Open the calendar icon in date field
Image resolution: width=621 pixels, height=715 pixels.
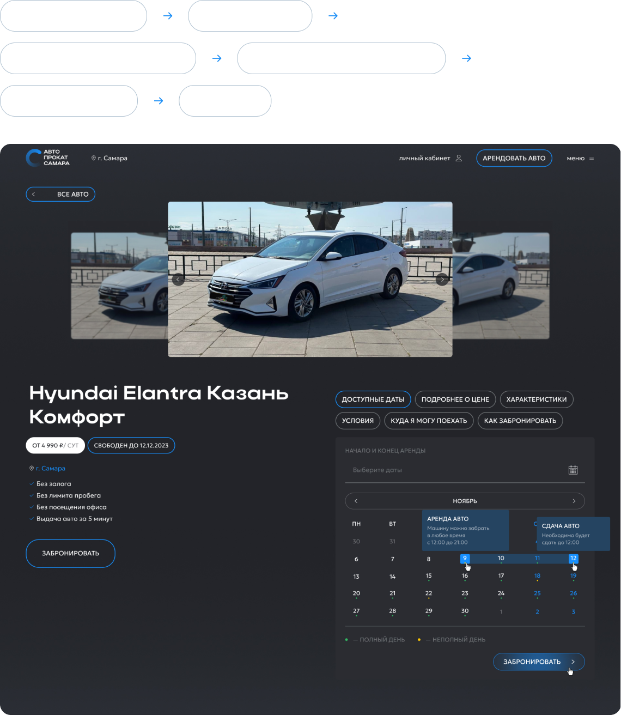coord(573,470)
